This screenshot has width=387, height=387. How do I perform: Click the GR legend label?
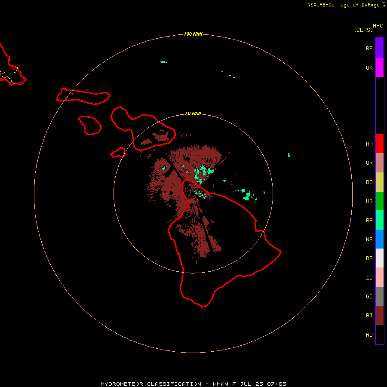[x=369, y=163]
